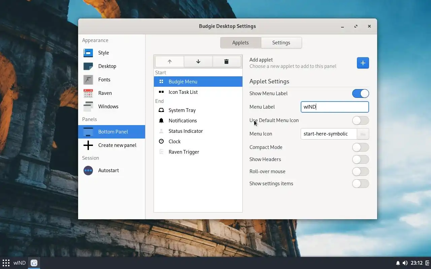Enable the Show Headers switch
The width and height of the screenshot is (431, 269).
(x=361, y=159)
